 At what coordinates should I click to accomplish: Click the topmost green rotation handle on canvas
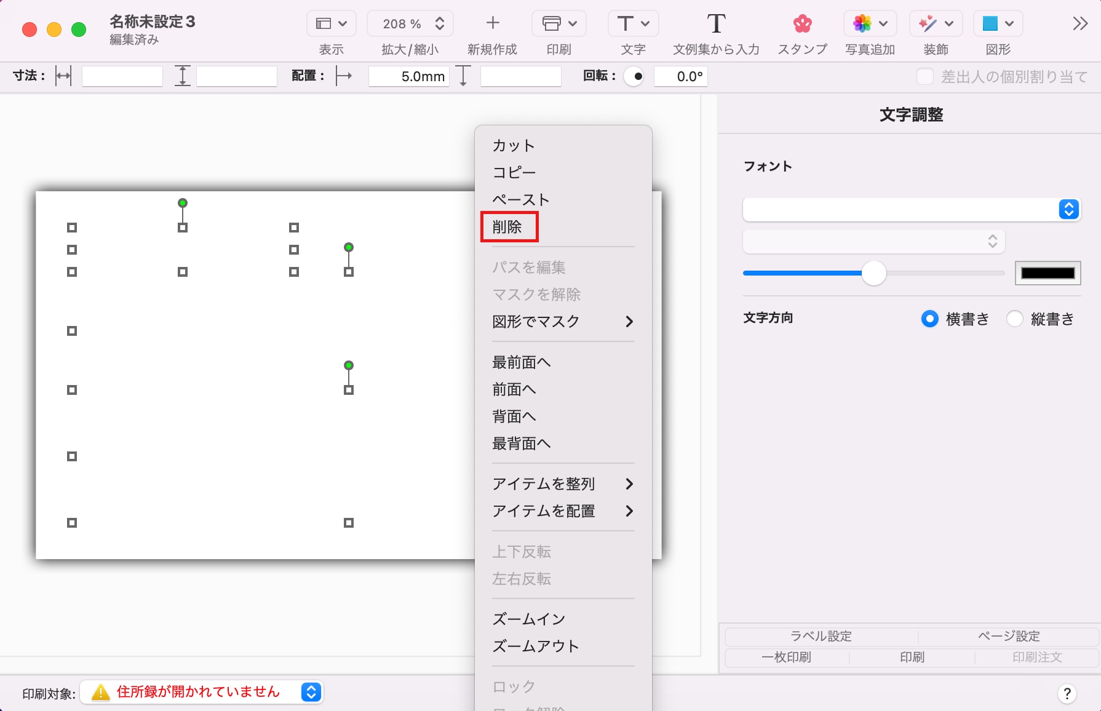(x=183, y=203)
